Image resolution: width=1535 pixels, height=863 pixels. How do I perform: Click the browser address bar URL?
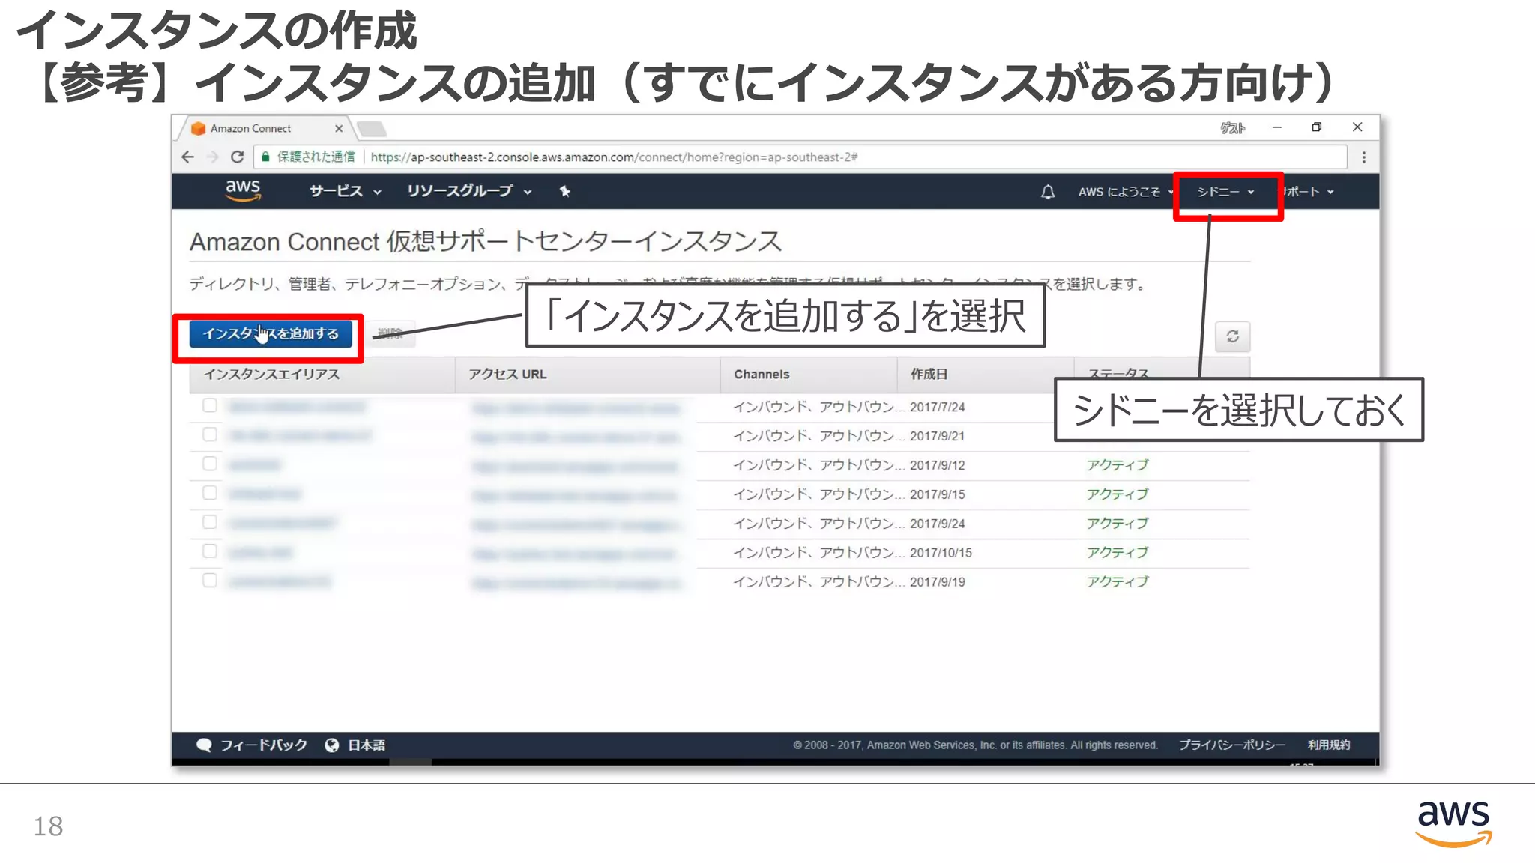613,157
